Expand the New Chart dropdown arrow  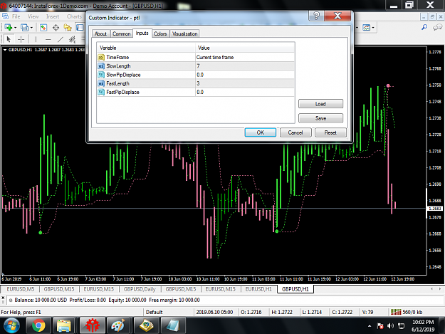coord(16,28)
